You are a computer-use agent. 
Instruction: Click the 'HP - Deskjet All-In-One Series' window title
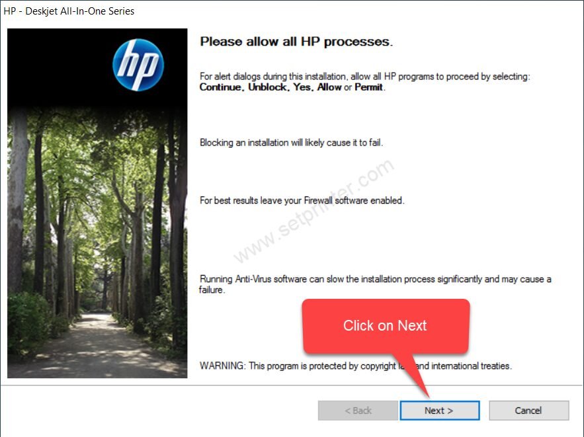pos(69,11)
